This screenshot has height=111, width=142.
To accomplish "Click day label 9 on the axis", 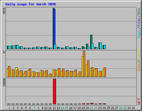I will coord(42,108).
